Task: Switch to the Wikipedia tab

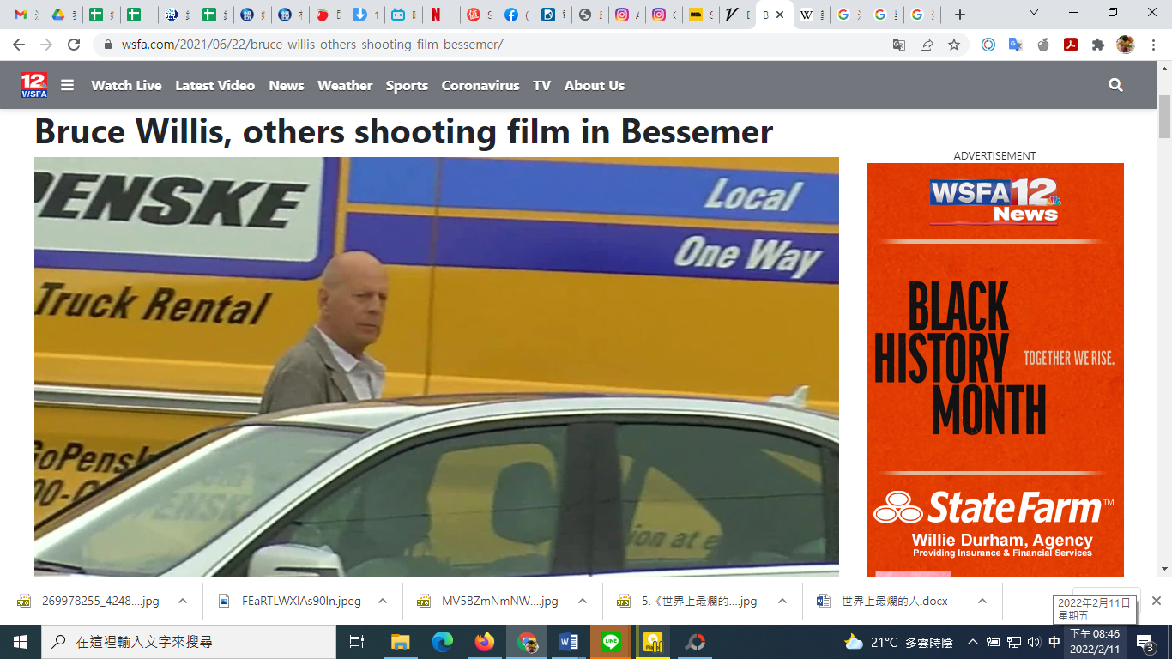Action: tap(811, 15)
